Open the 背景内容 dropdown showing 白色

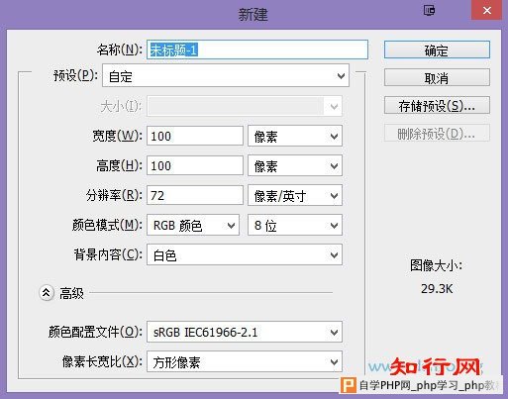pos(245,254)
